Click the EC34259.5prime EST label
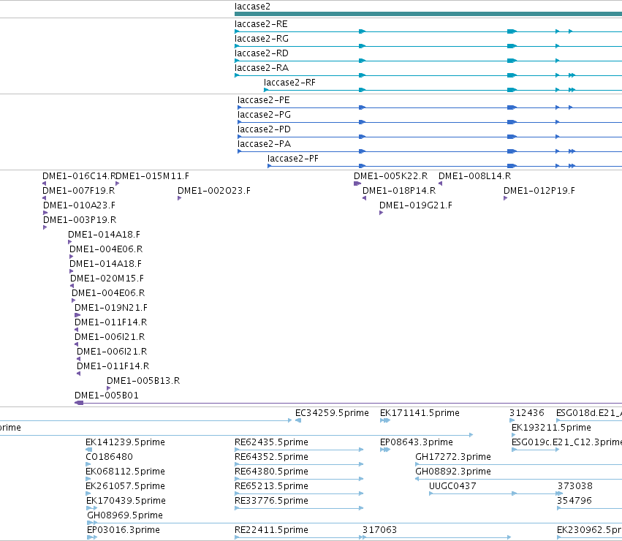This screenshot has width=622, height=541. 332,413
